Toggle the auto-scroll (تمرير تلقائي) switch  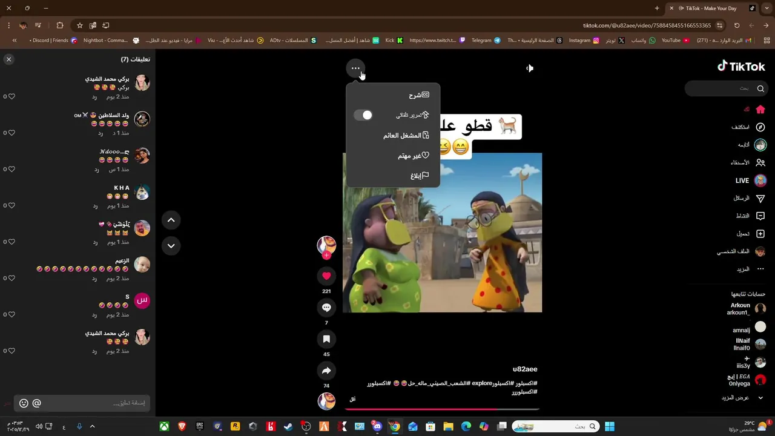click(363, 115)
